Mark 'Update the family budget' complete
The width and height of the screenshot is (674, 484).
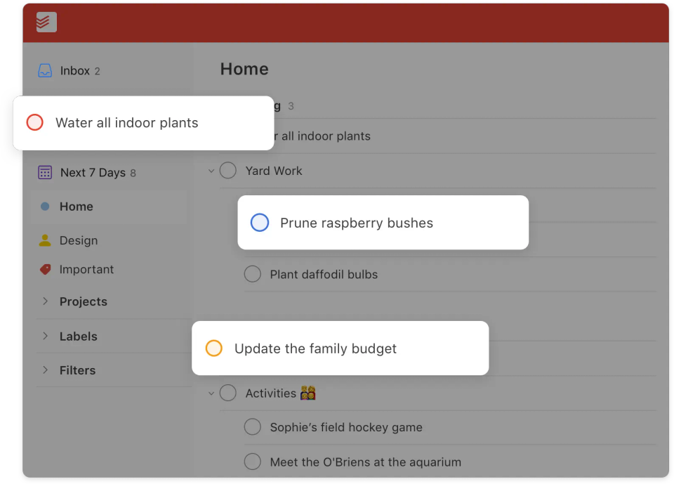coord(214,348)
